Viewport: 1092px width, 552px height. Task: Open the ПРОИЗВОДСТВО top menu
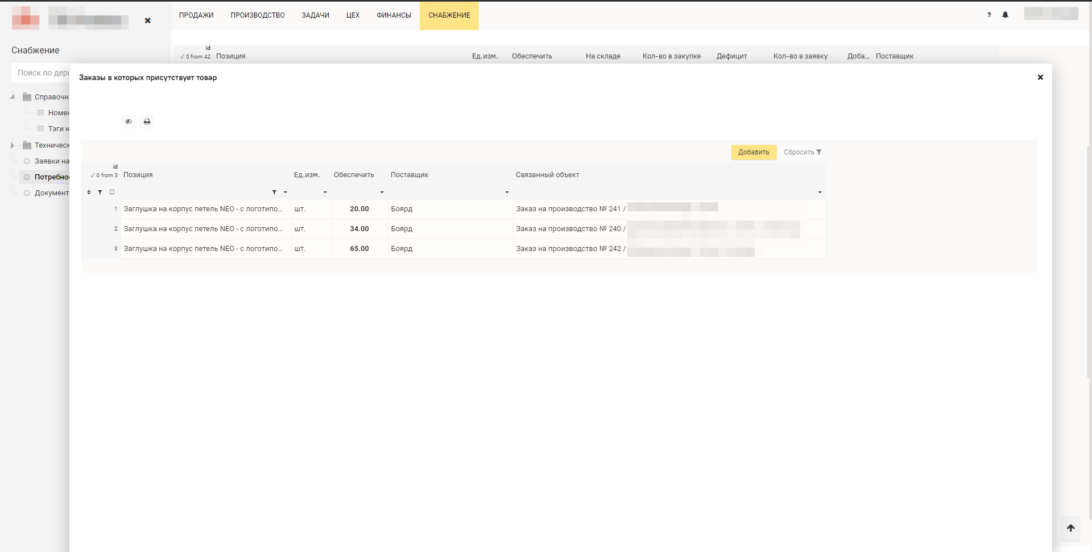(258, 15)
